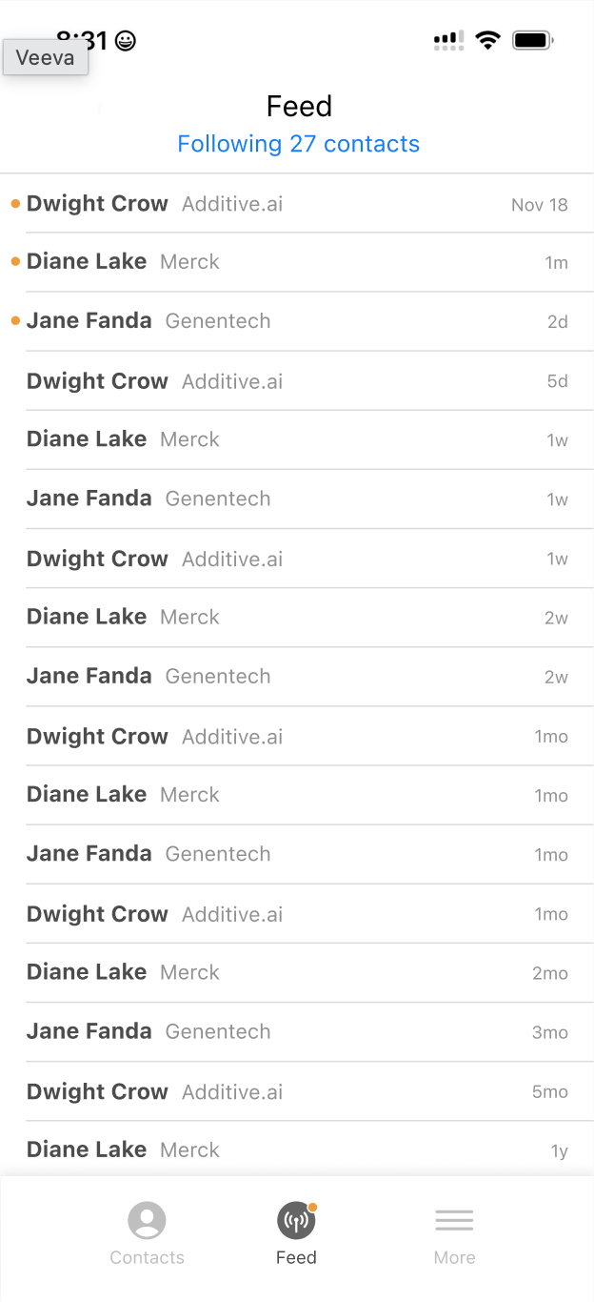
Task: Open the Following 27 contacts link
Action: [x=298, y=144]
